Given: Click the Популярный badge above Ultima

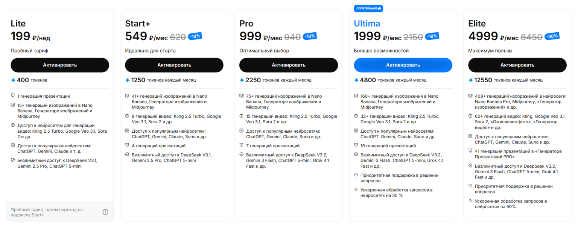Looking at the screenshot, I should point(368,8).
